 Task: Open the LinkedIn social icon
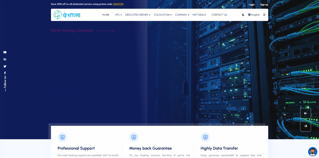click(5, 59)
